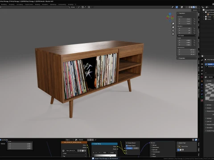Click the shading options dropdown arrow
The width and height of the screenshot is (214, 160).
point(198,7)
